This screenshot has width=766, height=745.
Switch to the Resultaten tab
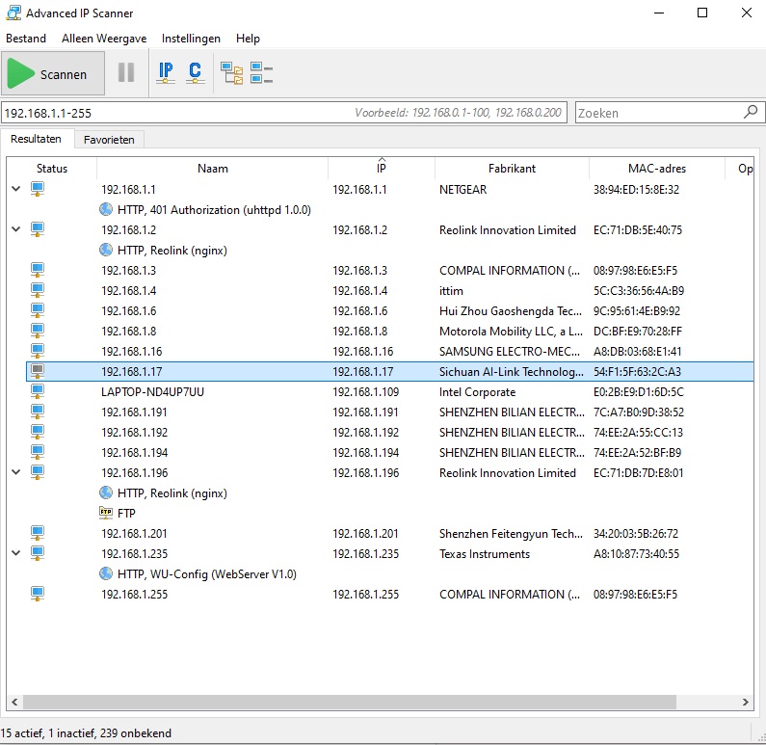pyautogui.click(x=37, y=139)
